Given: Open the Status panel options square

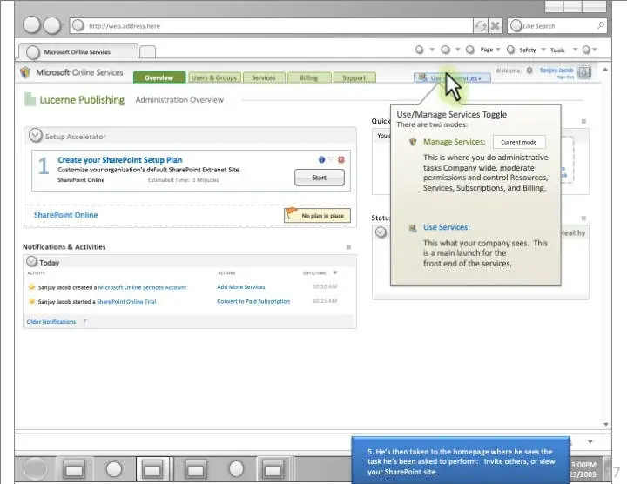Looking at the screenshot, I should pos(583,218).
